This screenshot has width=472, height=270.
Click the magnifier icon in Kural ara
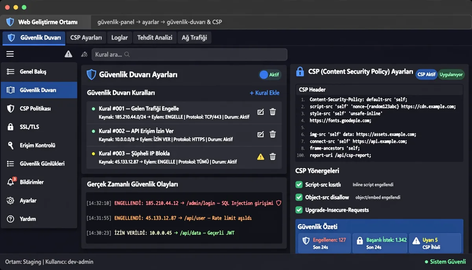(127, 55)
